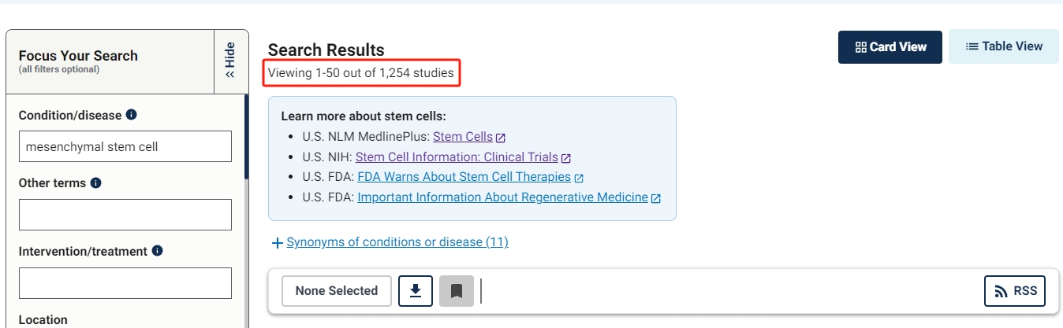Click the Other terms info icon
This screenshot has height=328, width=1063.
click(x=95, y=183)
